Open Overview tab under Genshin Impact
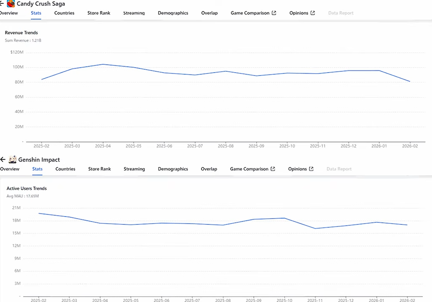The width and height of the screenshot is (432, 302). 10,169
